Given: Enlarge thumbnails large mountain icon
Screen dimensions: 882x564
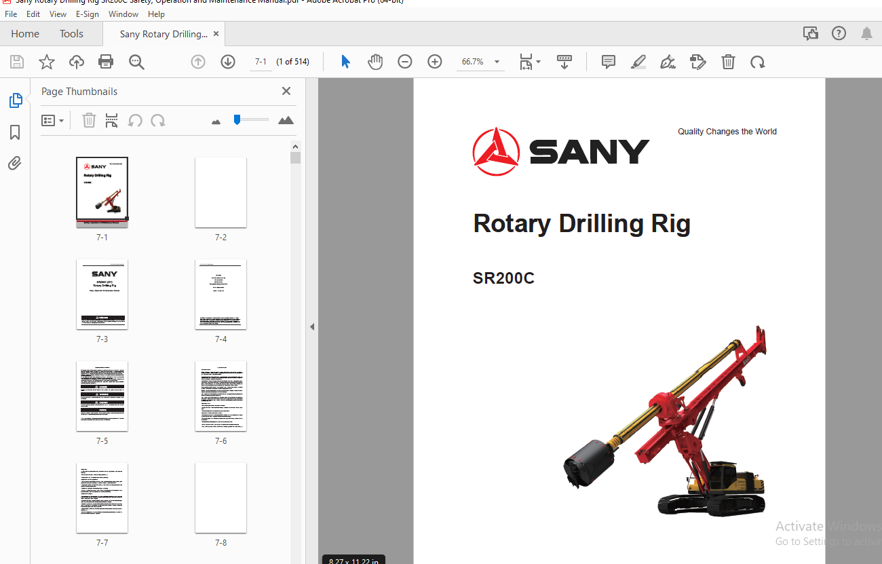Looking at the screenshot, I should pos(286,120).
